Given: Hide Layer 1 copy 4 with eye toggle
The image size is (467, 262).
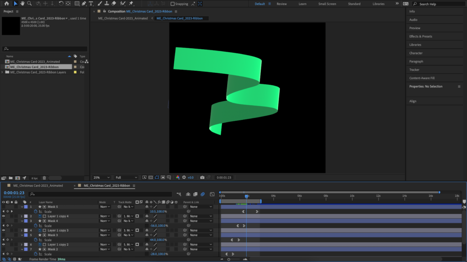Looking at the screenshot, I should pos(4,216).
